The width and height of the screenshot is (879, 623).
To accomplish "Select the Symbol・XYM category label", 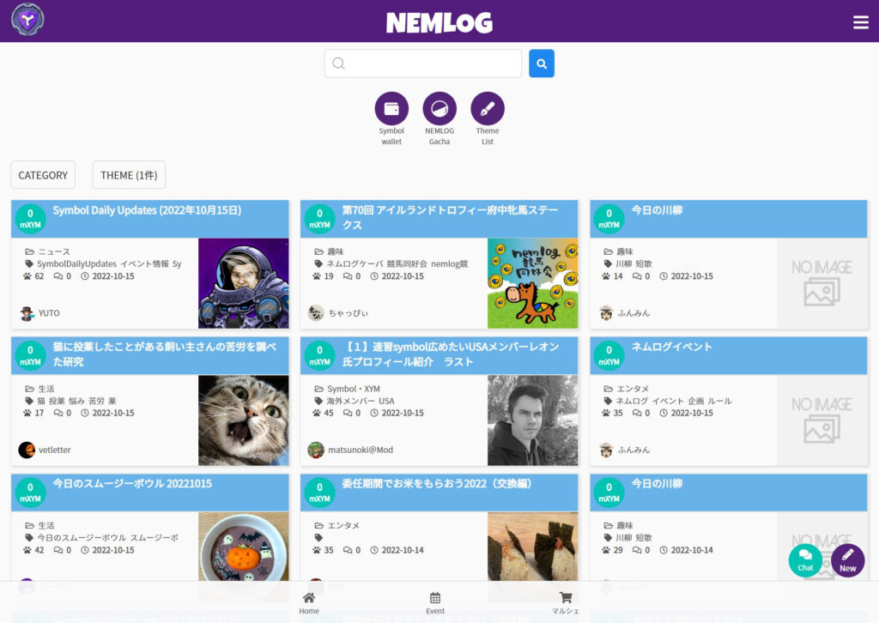I will (x=354, y=388).
